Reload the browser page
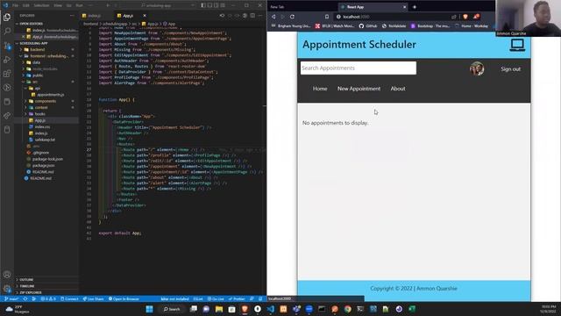The height and width of the screenshot is (316, 561). pyautogui.click(x=292, y=17)
